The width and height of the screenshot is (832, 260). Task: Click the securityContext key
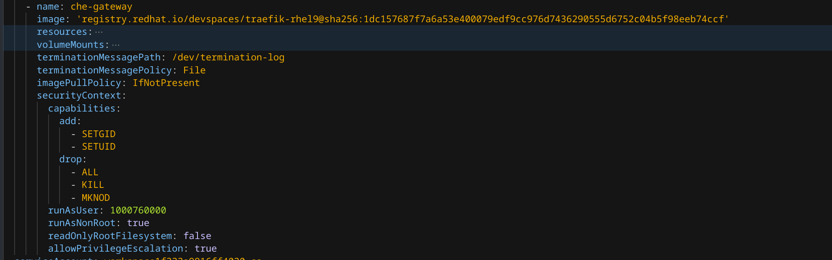(x=79, y=96)
